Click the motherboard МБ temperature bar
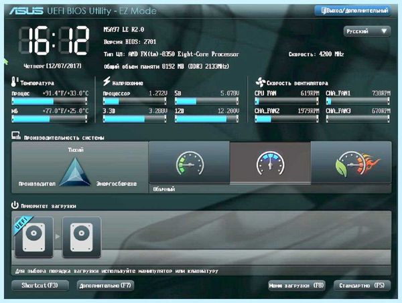 tap(49, 119)
